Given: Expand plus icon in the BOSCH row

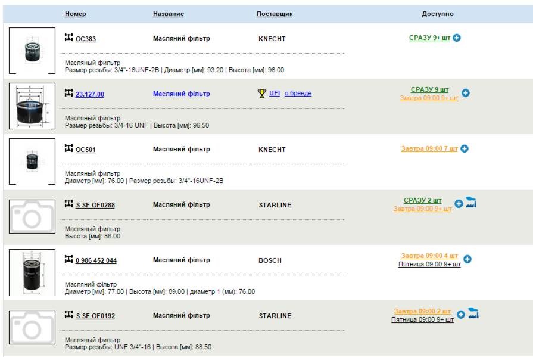Looking at the screenshot, I should (467, 259).
